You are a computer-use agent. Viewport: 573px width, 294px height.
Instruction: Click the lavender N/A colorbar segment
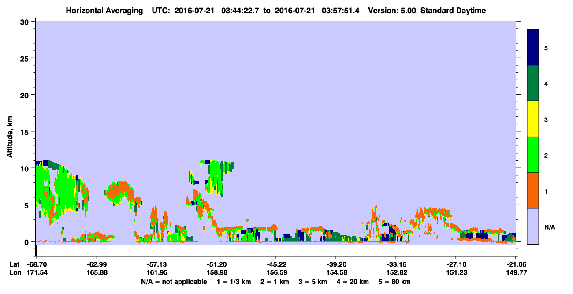point(533,226)
